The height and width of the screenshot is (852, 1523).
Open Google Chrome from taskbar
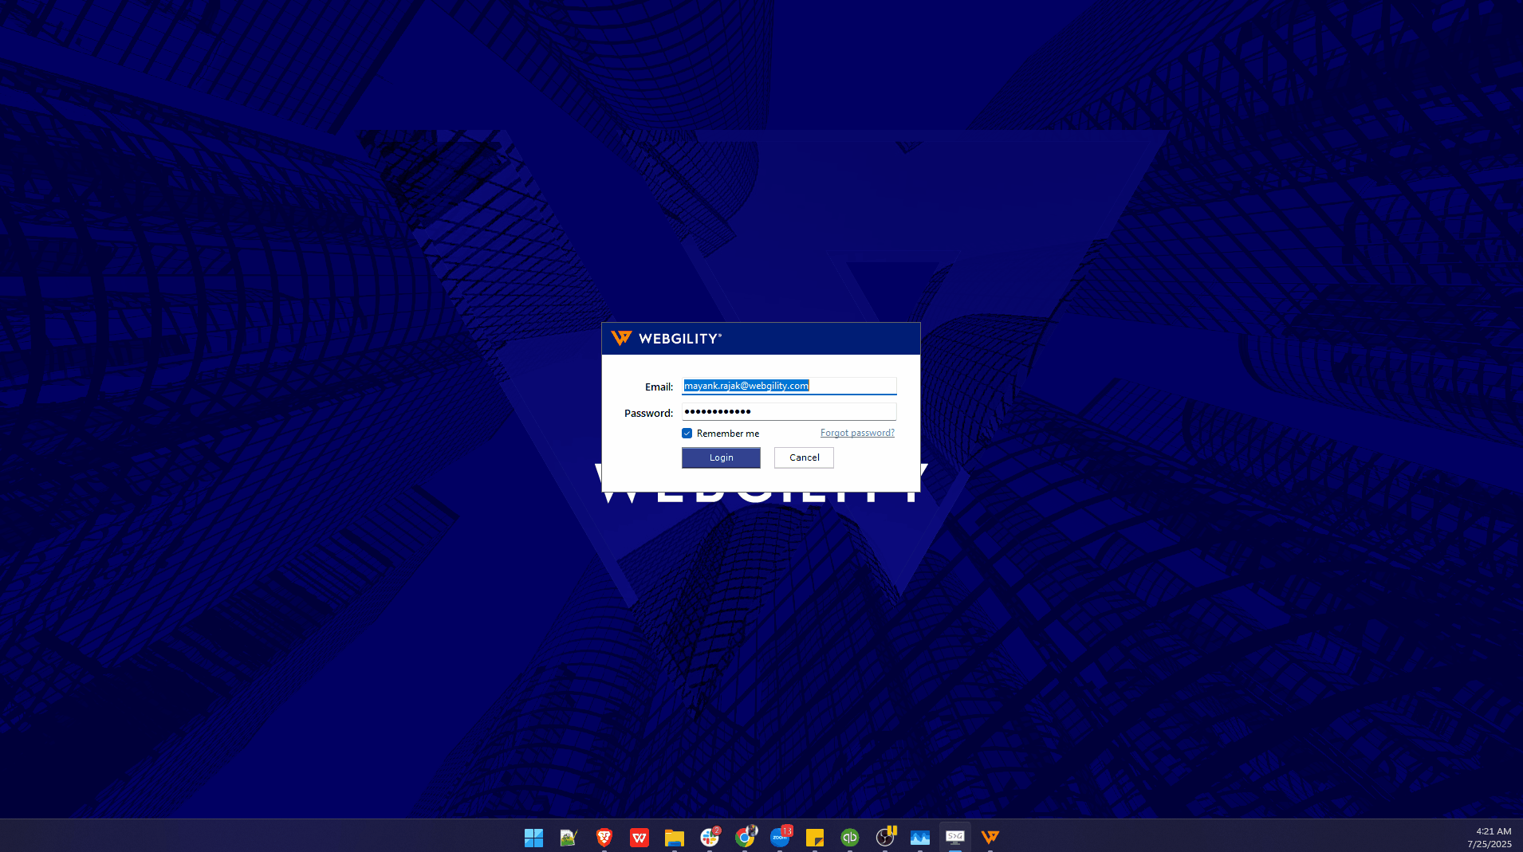tap(745, 838)
